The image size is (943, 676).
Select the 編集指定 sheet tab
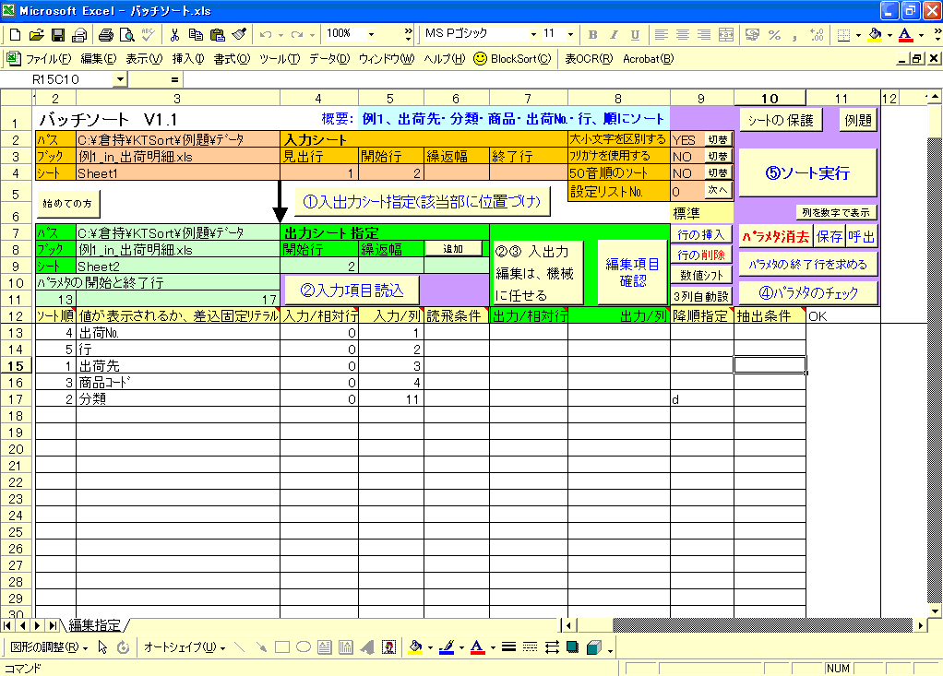pyautogui.click(x=95, y=625)
